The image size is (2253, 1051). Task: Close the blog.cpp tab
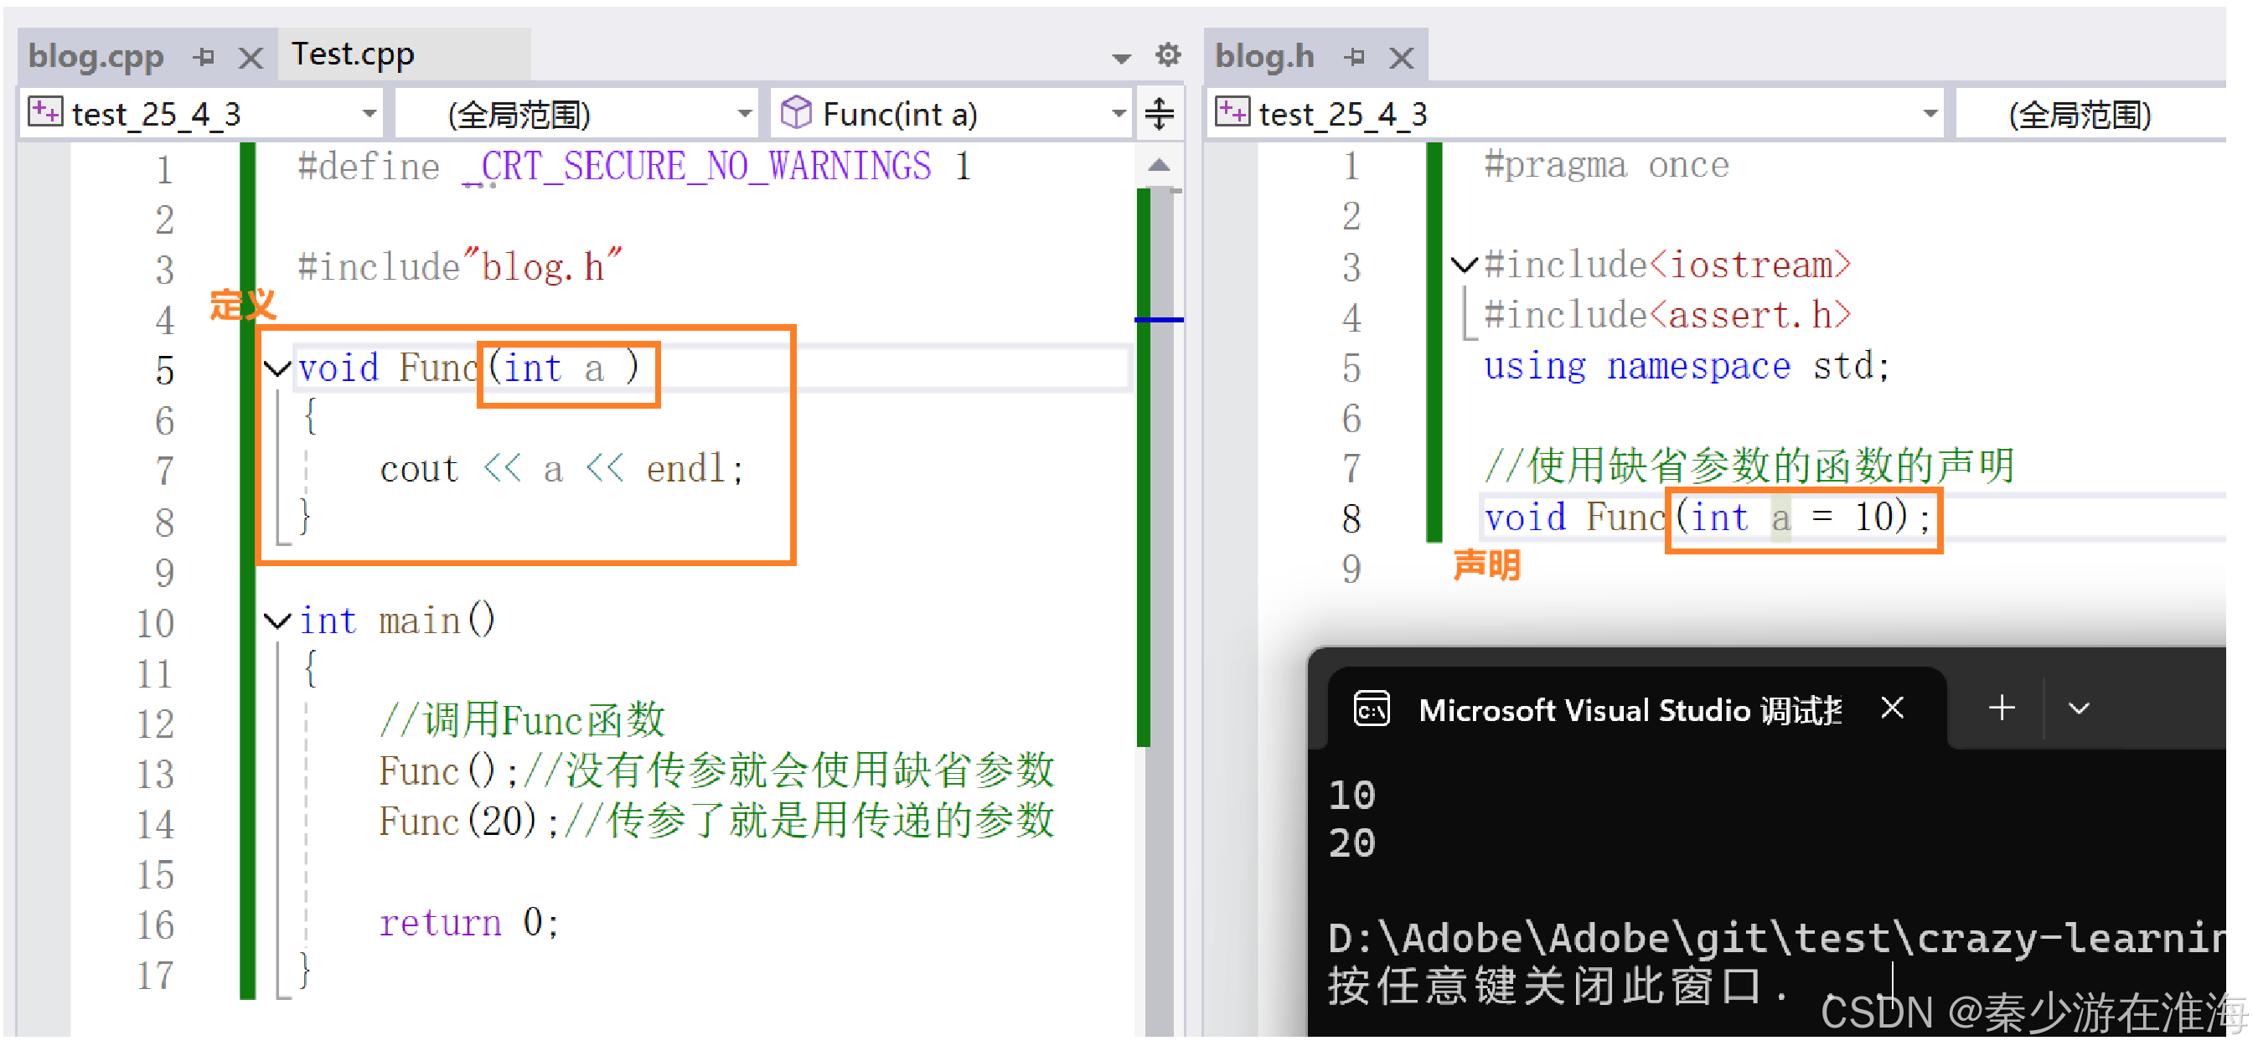click(x=251, y=59)
